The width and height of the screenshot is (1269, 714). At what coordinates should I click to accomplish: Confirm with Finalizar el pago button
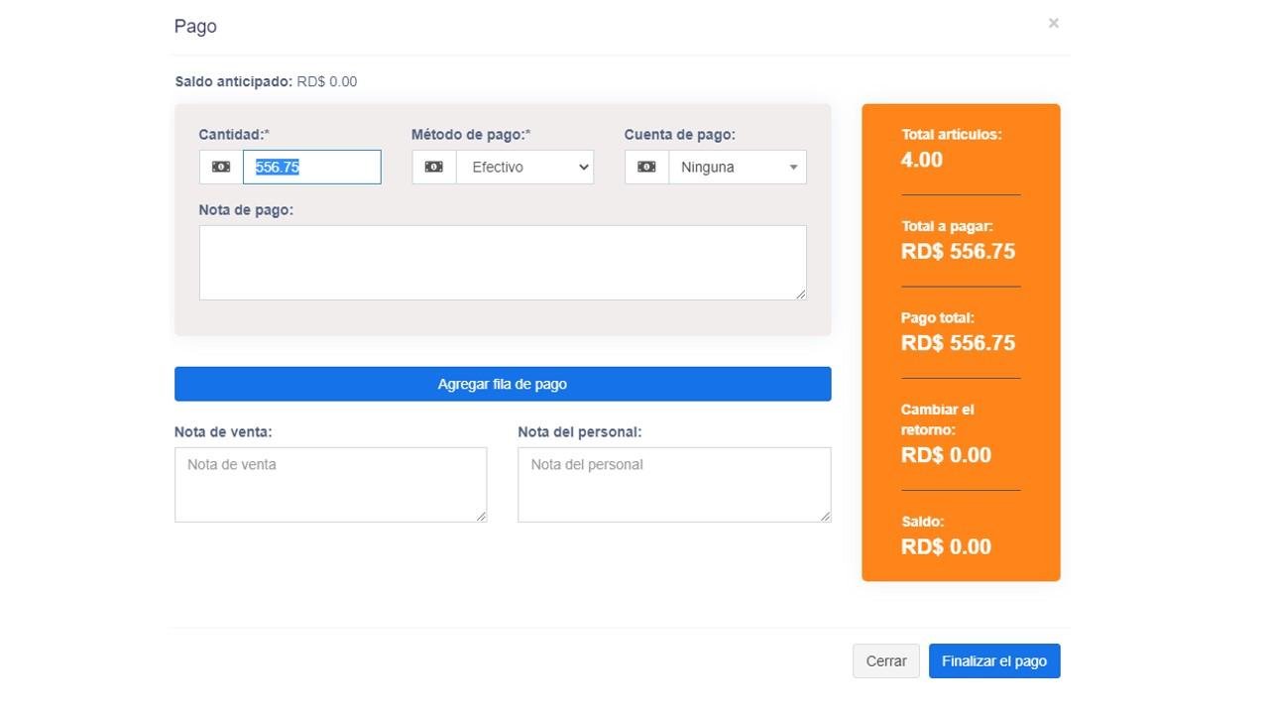(993, 661)
